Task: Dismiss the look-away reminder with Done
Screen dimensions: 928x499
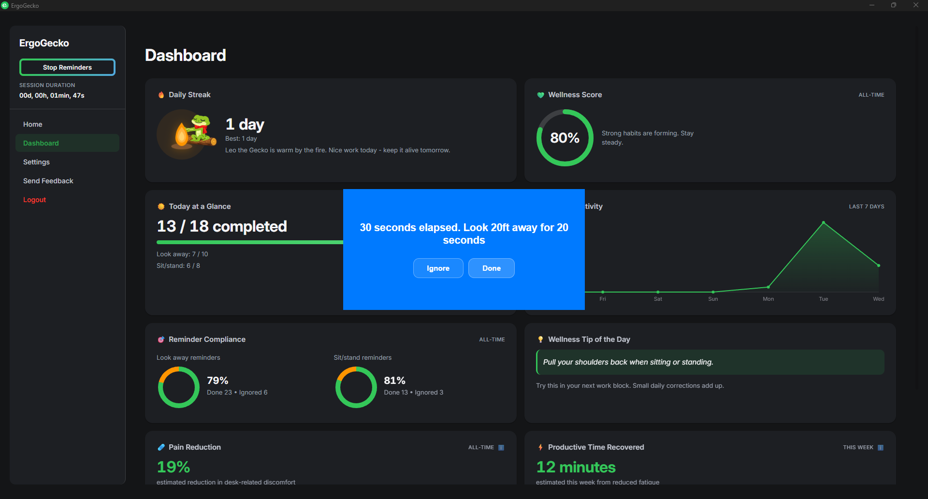Action: (x=491, y=268)
